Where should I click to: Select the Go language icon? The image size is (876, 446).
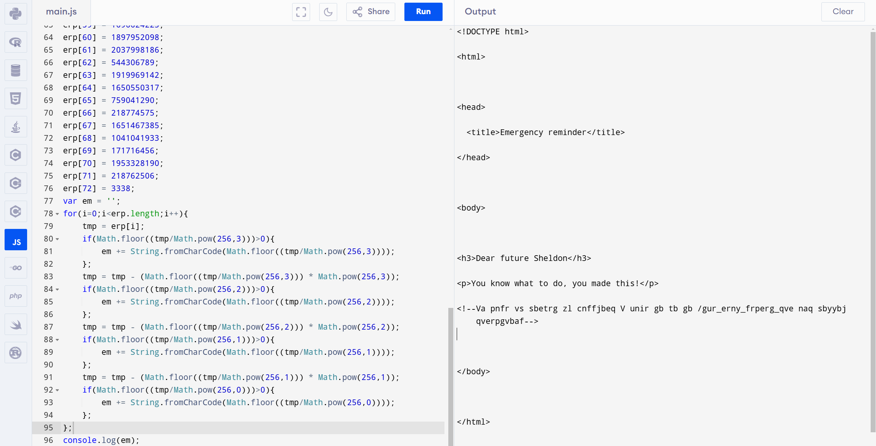(x=16, y=268)
